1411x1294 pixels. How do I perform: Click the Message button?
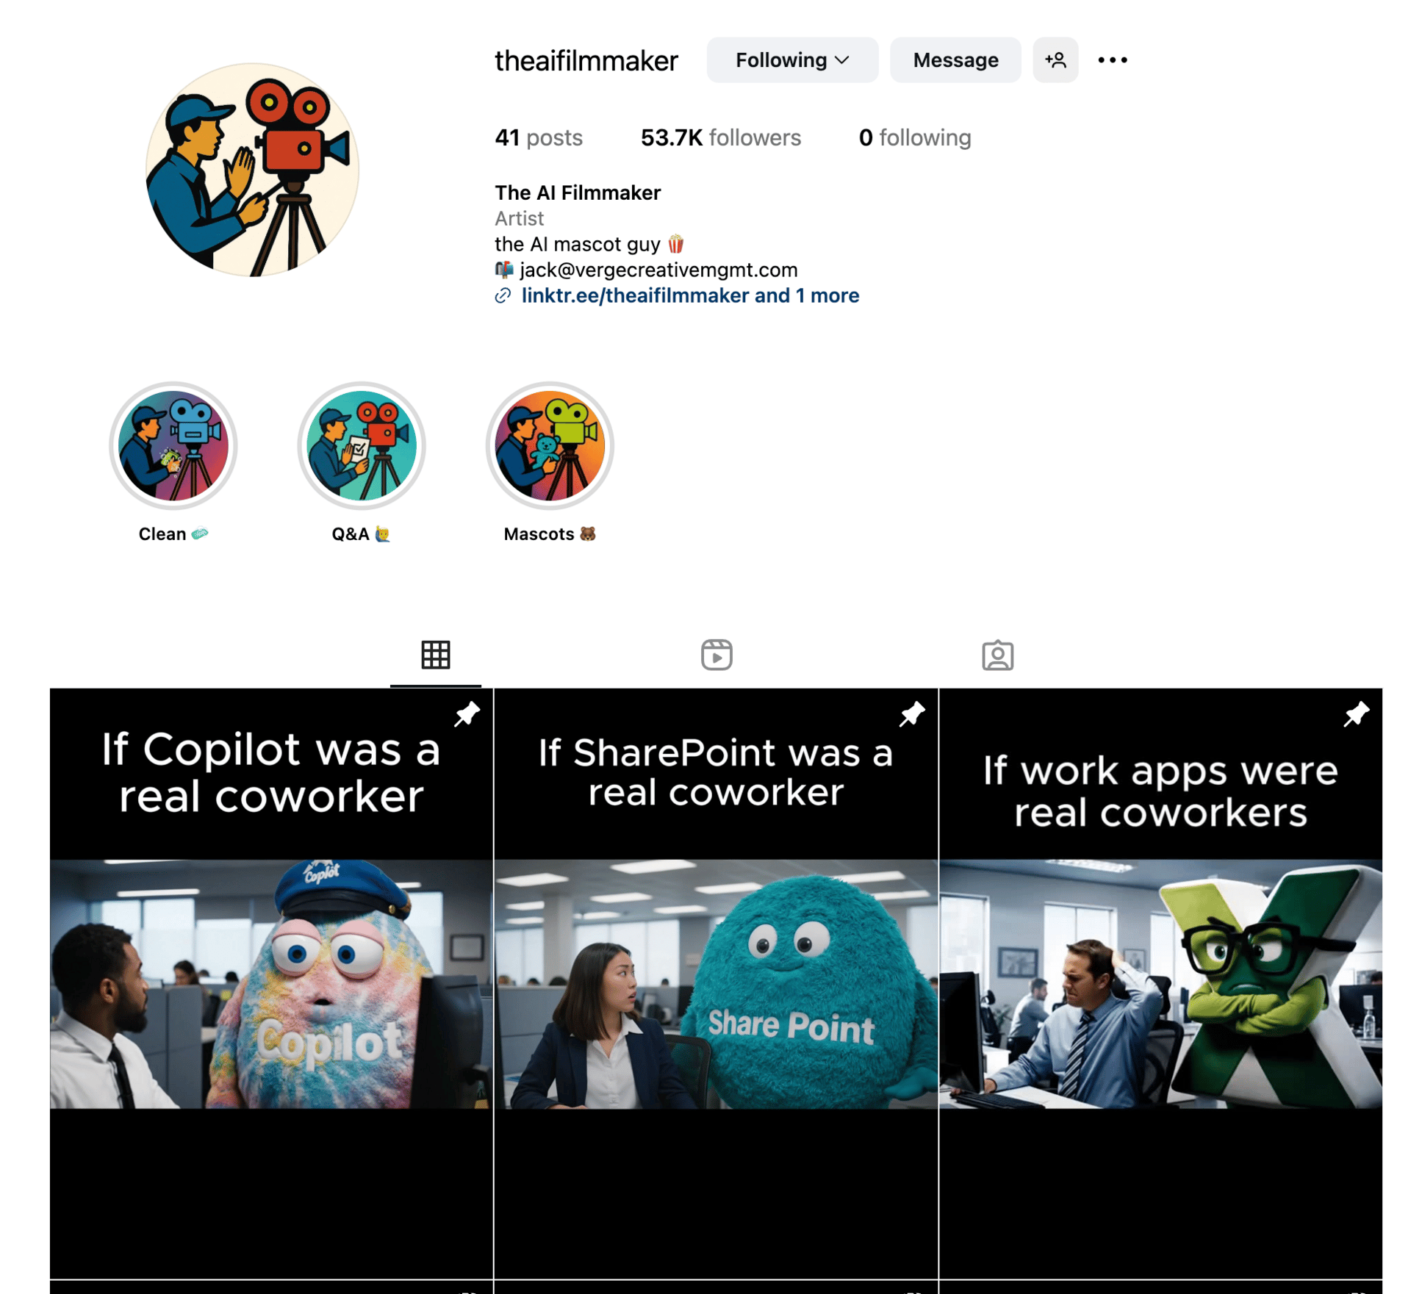point(955,60)
